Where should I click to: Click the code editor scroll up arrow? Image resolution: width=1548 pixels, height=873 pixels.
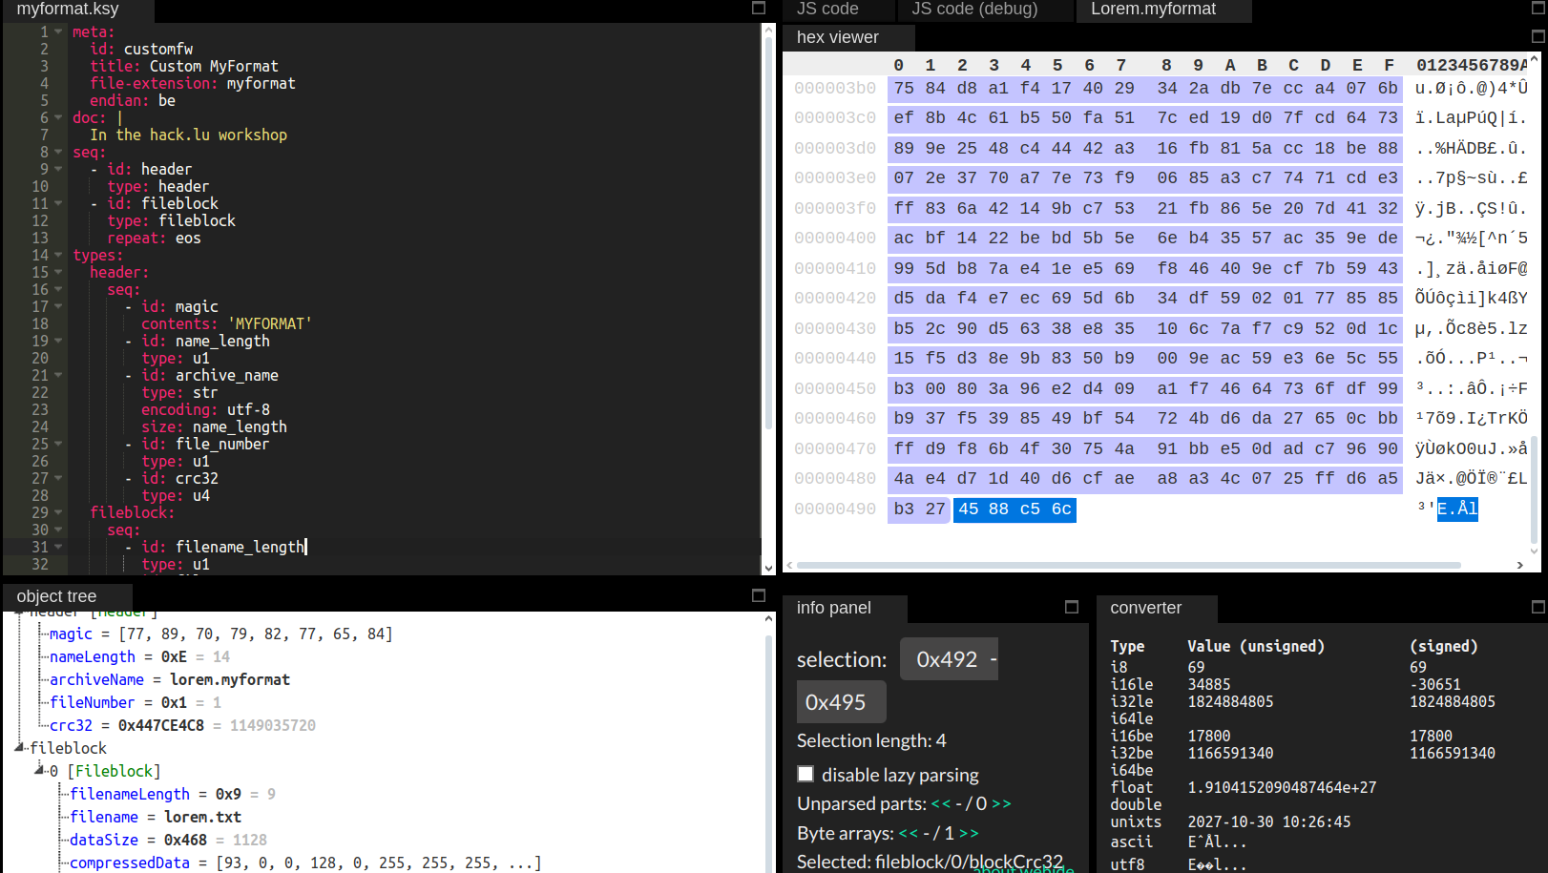click(768, 30)
